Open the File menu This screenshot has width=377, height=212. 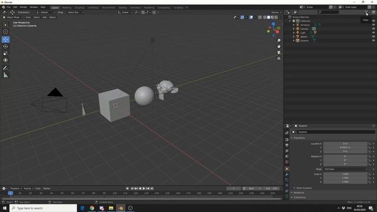coord(9,7)
